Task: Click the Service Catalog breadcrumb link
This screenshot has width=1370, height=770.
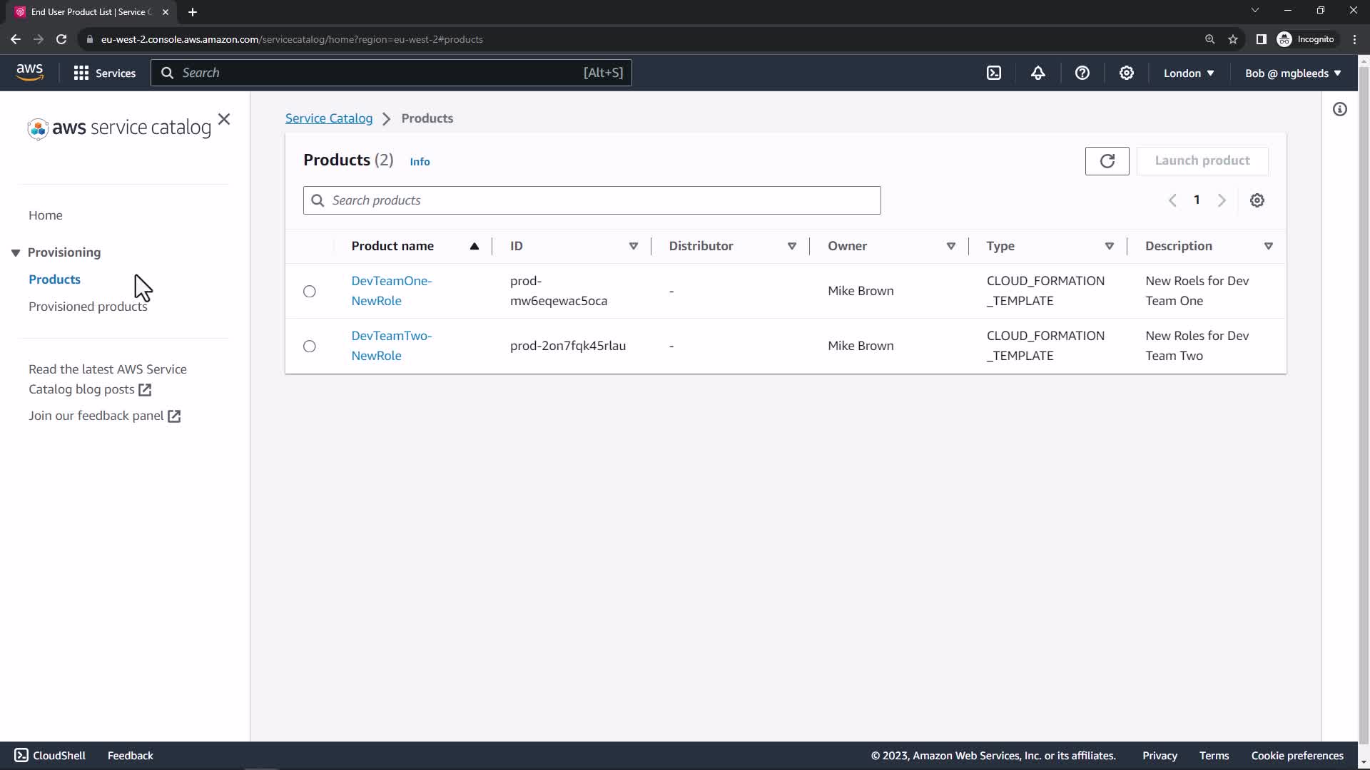Action: pos(329,118)
